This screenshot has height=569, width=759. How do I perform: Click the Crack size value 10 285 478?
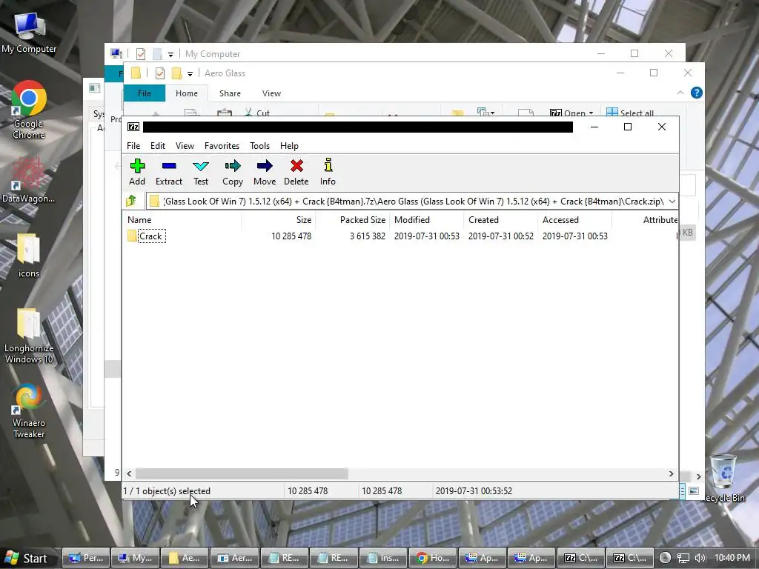tap(291, 236)
